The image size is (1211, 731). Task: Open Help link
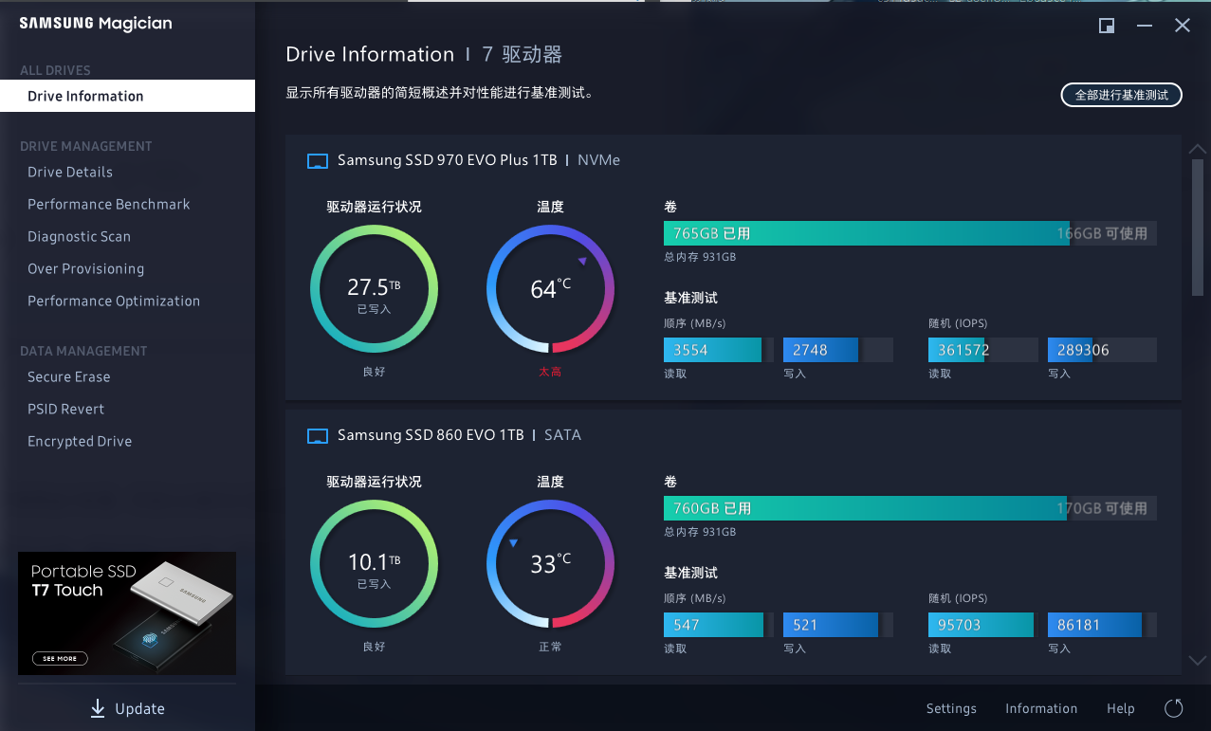1121,708
